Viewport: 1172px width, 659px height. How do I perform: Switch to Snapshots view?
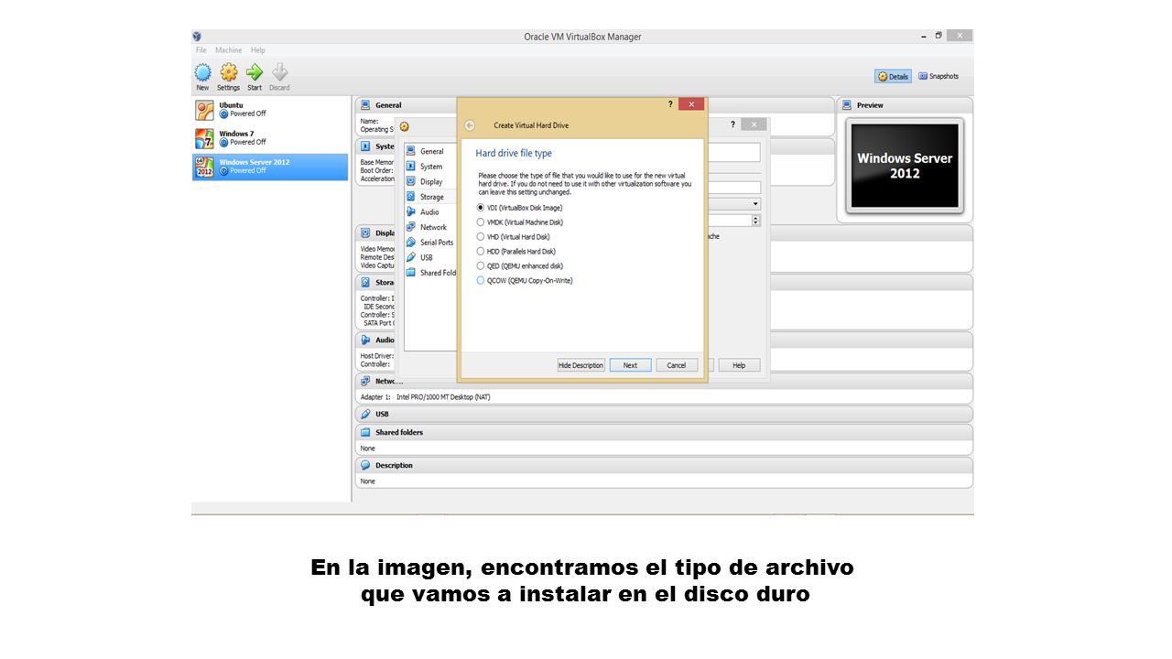click(939, 76)
